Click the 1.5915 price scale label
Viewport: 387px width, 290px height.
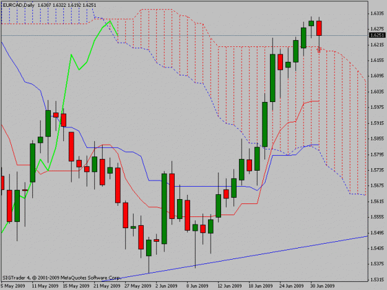(377, 123)
